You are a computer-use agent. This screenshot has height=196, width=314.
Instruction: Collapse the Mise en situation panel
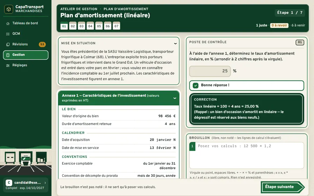(175, 44)
